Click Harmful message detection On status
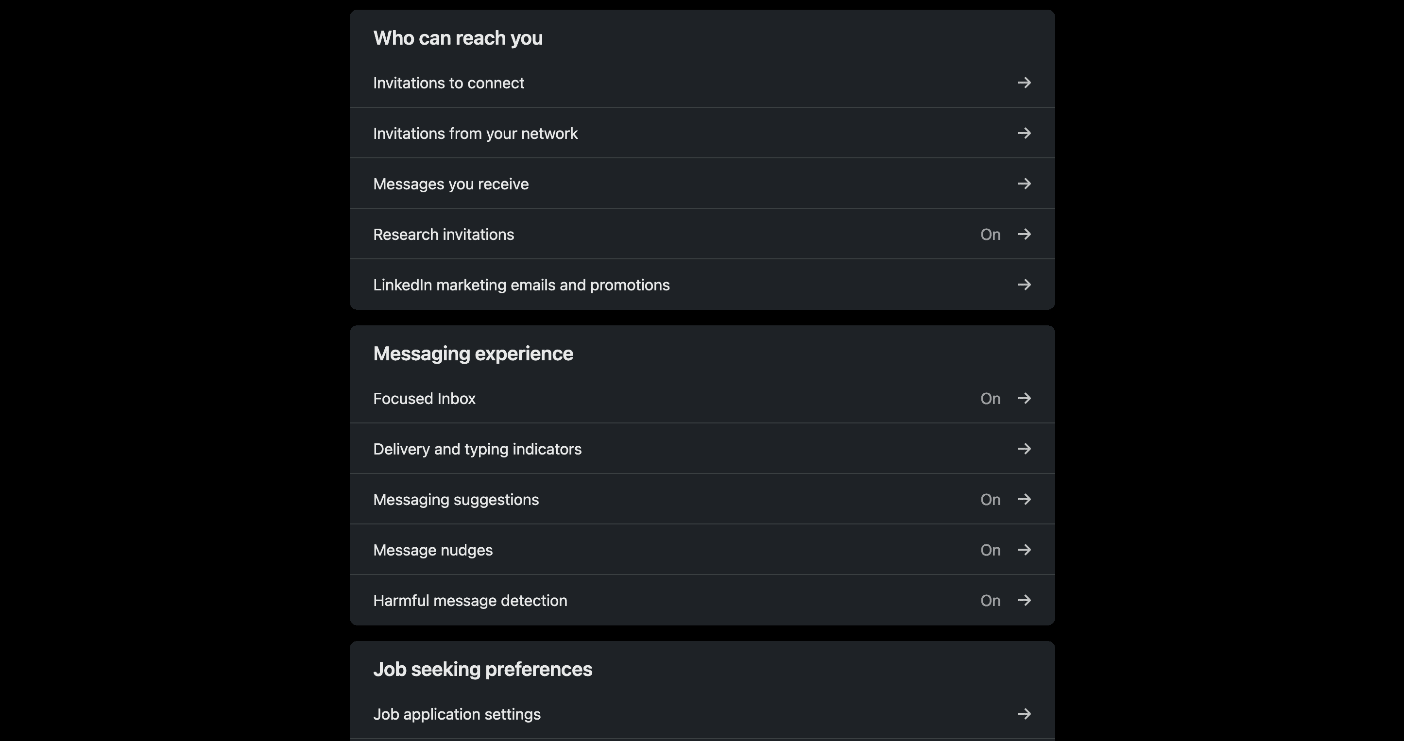Screen dimensions: 1404x741 point(990,601)
